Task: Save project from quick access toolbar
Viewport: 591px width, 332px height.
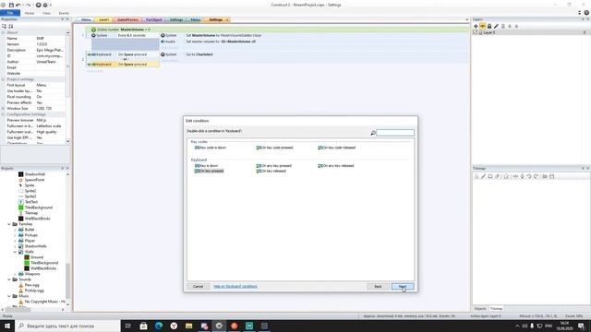Action: [x=11, y=5]
